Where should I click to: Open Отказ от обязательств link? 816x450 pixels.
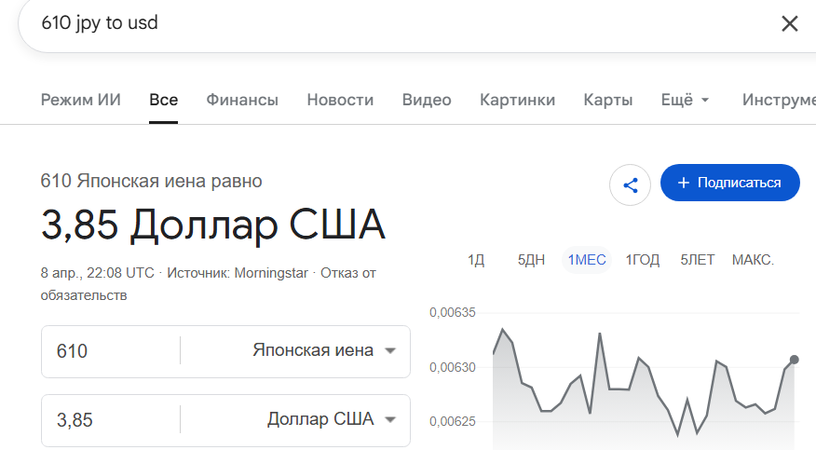coord(208,284)
